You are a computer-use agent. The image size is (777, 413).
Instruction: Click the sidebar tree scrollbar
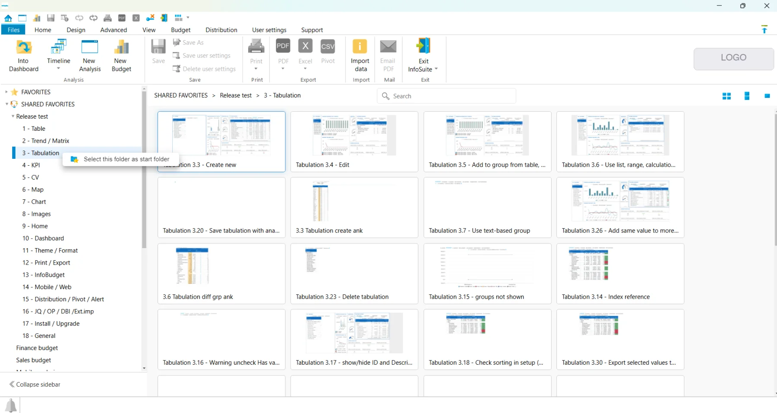(144, 169)
